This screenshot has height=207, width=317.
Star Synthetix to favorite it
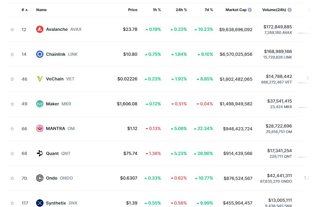pyautogui.click(x=12, y=203)
